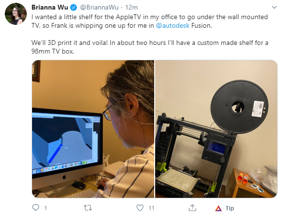
Task: Open the Brianna Wu display name link
Action: 50,7
